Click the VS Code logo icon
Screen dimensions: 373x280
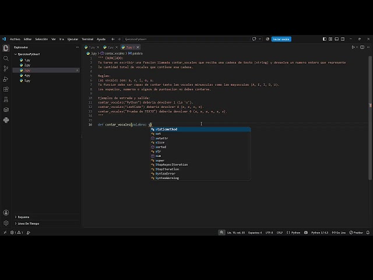[x=4, y=39]
